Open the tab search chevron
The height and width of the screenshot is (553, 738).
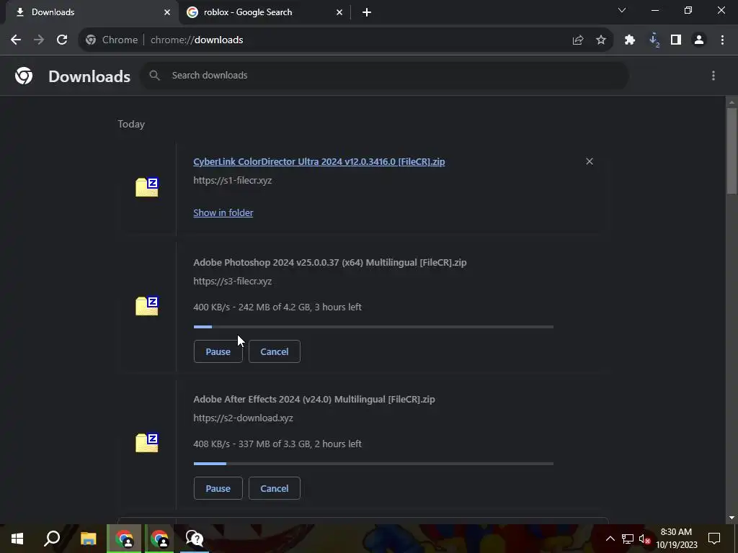(622, 10)
